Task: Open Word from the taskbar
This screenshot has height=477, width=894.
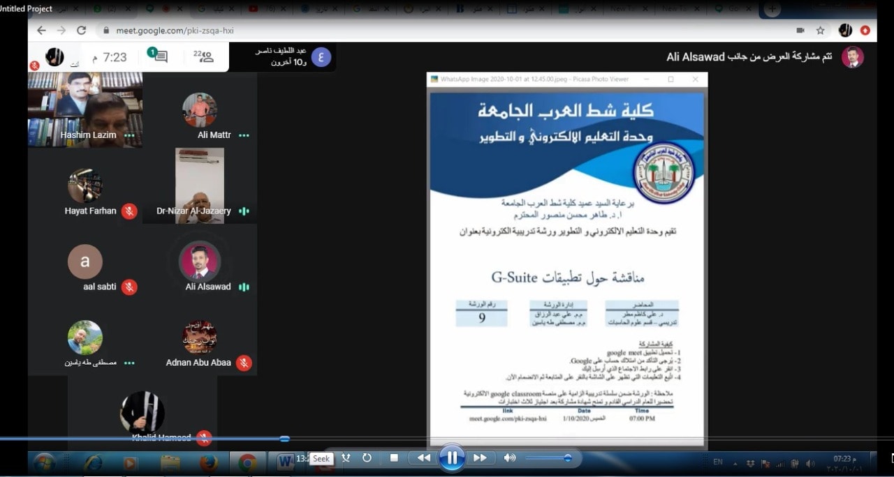Action: [286, 463]
